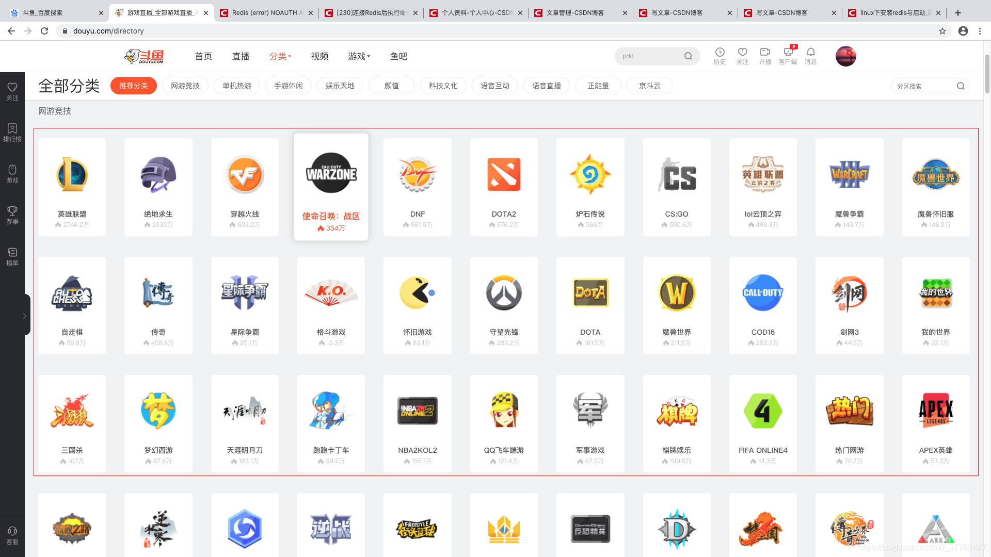Image resolution: width=991 pixels, height=557 pixels.
Task: Open Chrome profile icon
Action: click(963, 31)
